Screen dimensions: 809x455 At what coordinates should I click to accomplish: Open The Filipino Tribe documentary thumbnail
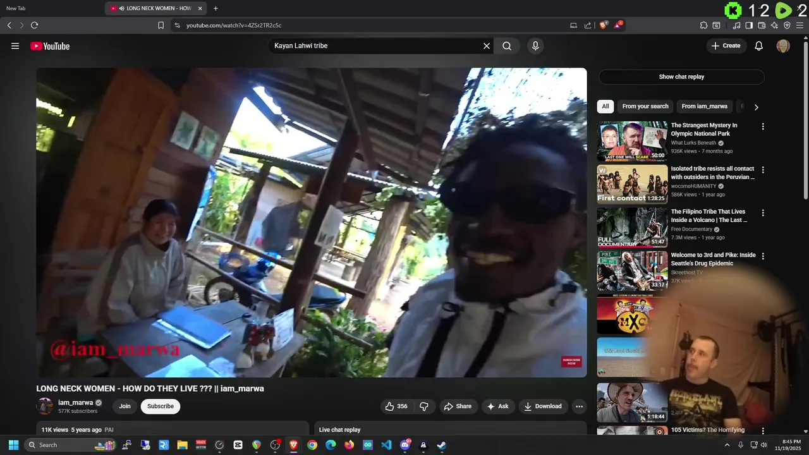click(x=632, y=228)
